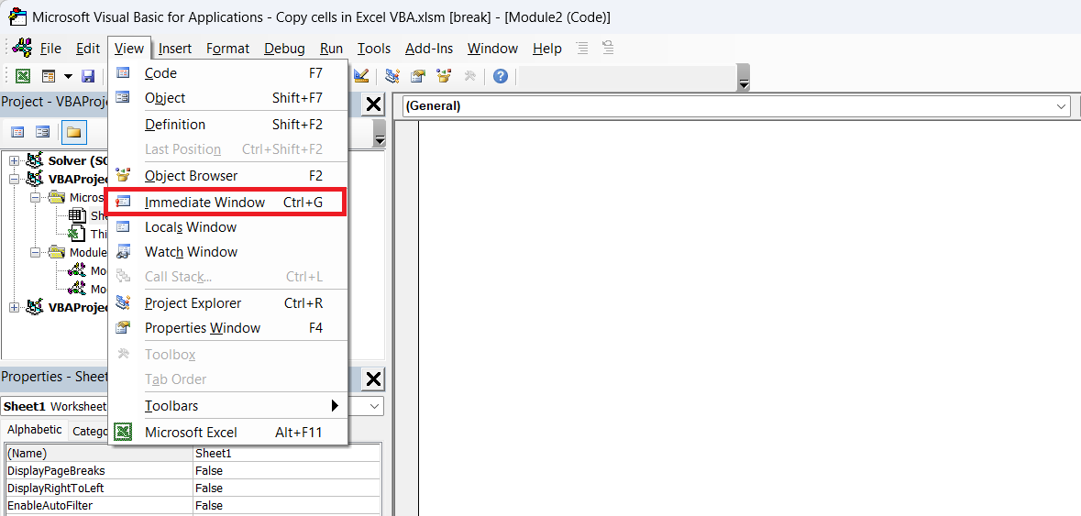Open the Insert menu
Screen dimensions: 1081x516
point(175,49)
